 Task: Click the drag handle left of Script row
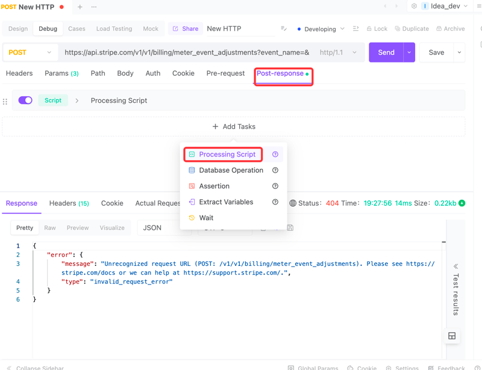point(5,101)
